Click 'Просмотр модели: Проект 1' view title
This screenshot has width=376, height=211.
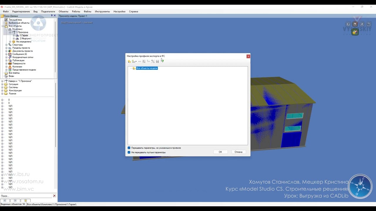click(73, 16)
